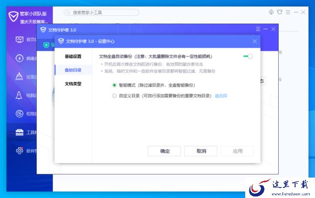
Task: Open the main window hamburger menu
Action: coord(288,12)
